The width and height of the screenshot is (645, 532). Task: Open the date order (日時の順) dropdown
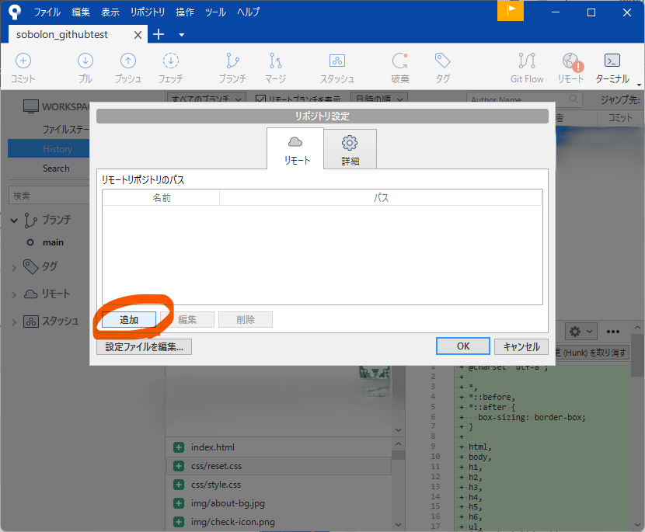(379, 98)
